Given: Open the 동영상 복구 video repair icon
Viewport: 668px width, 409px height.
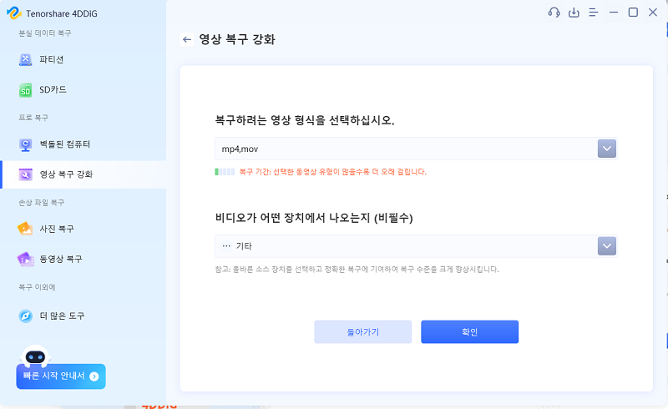Looking at the screenshot, I should [26, 259].
